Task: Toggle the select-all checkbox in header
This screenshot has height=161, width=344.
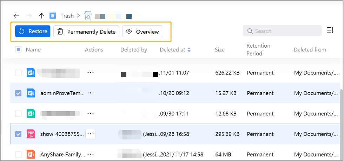Action: [x=18, y=50]
